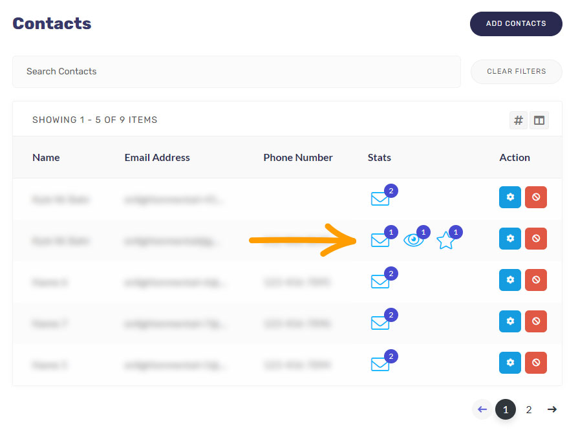This screenshot has height=430, width=578.
Task: Open settings gear for last contact row
Action: click(x=510, y=363)
